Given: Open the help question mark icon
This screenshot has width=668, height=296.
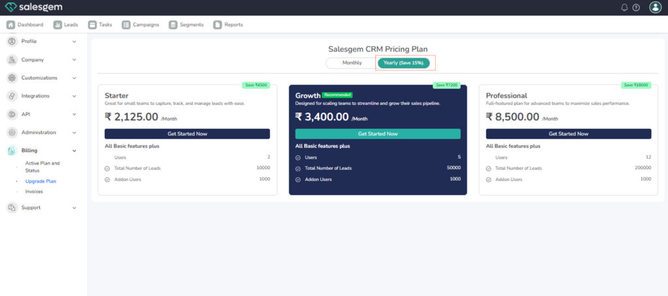Looking at the screenshot, I should (636, 8).
